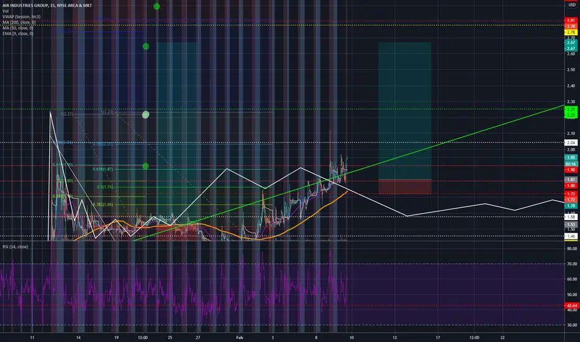Select the Vol indicator legend entry
Viewport: 580px width, 342px height.
(5, 11)
